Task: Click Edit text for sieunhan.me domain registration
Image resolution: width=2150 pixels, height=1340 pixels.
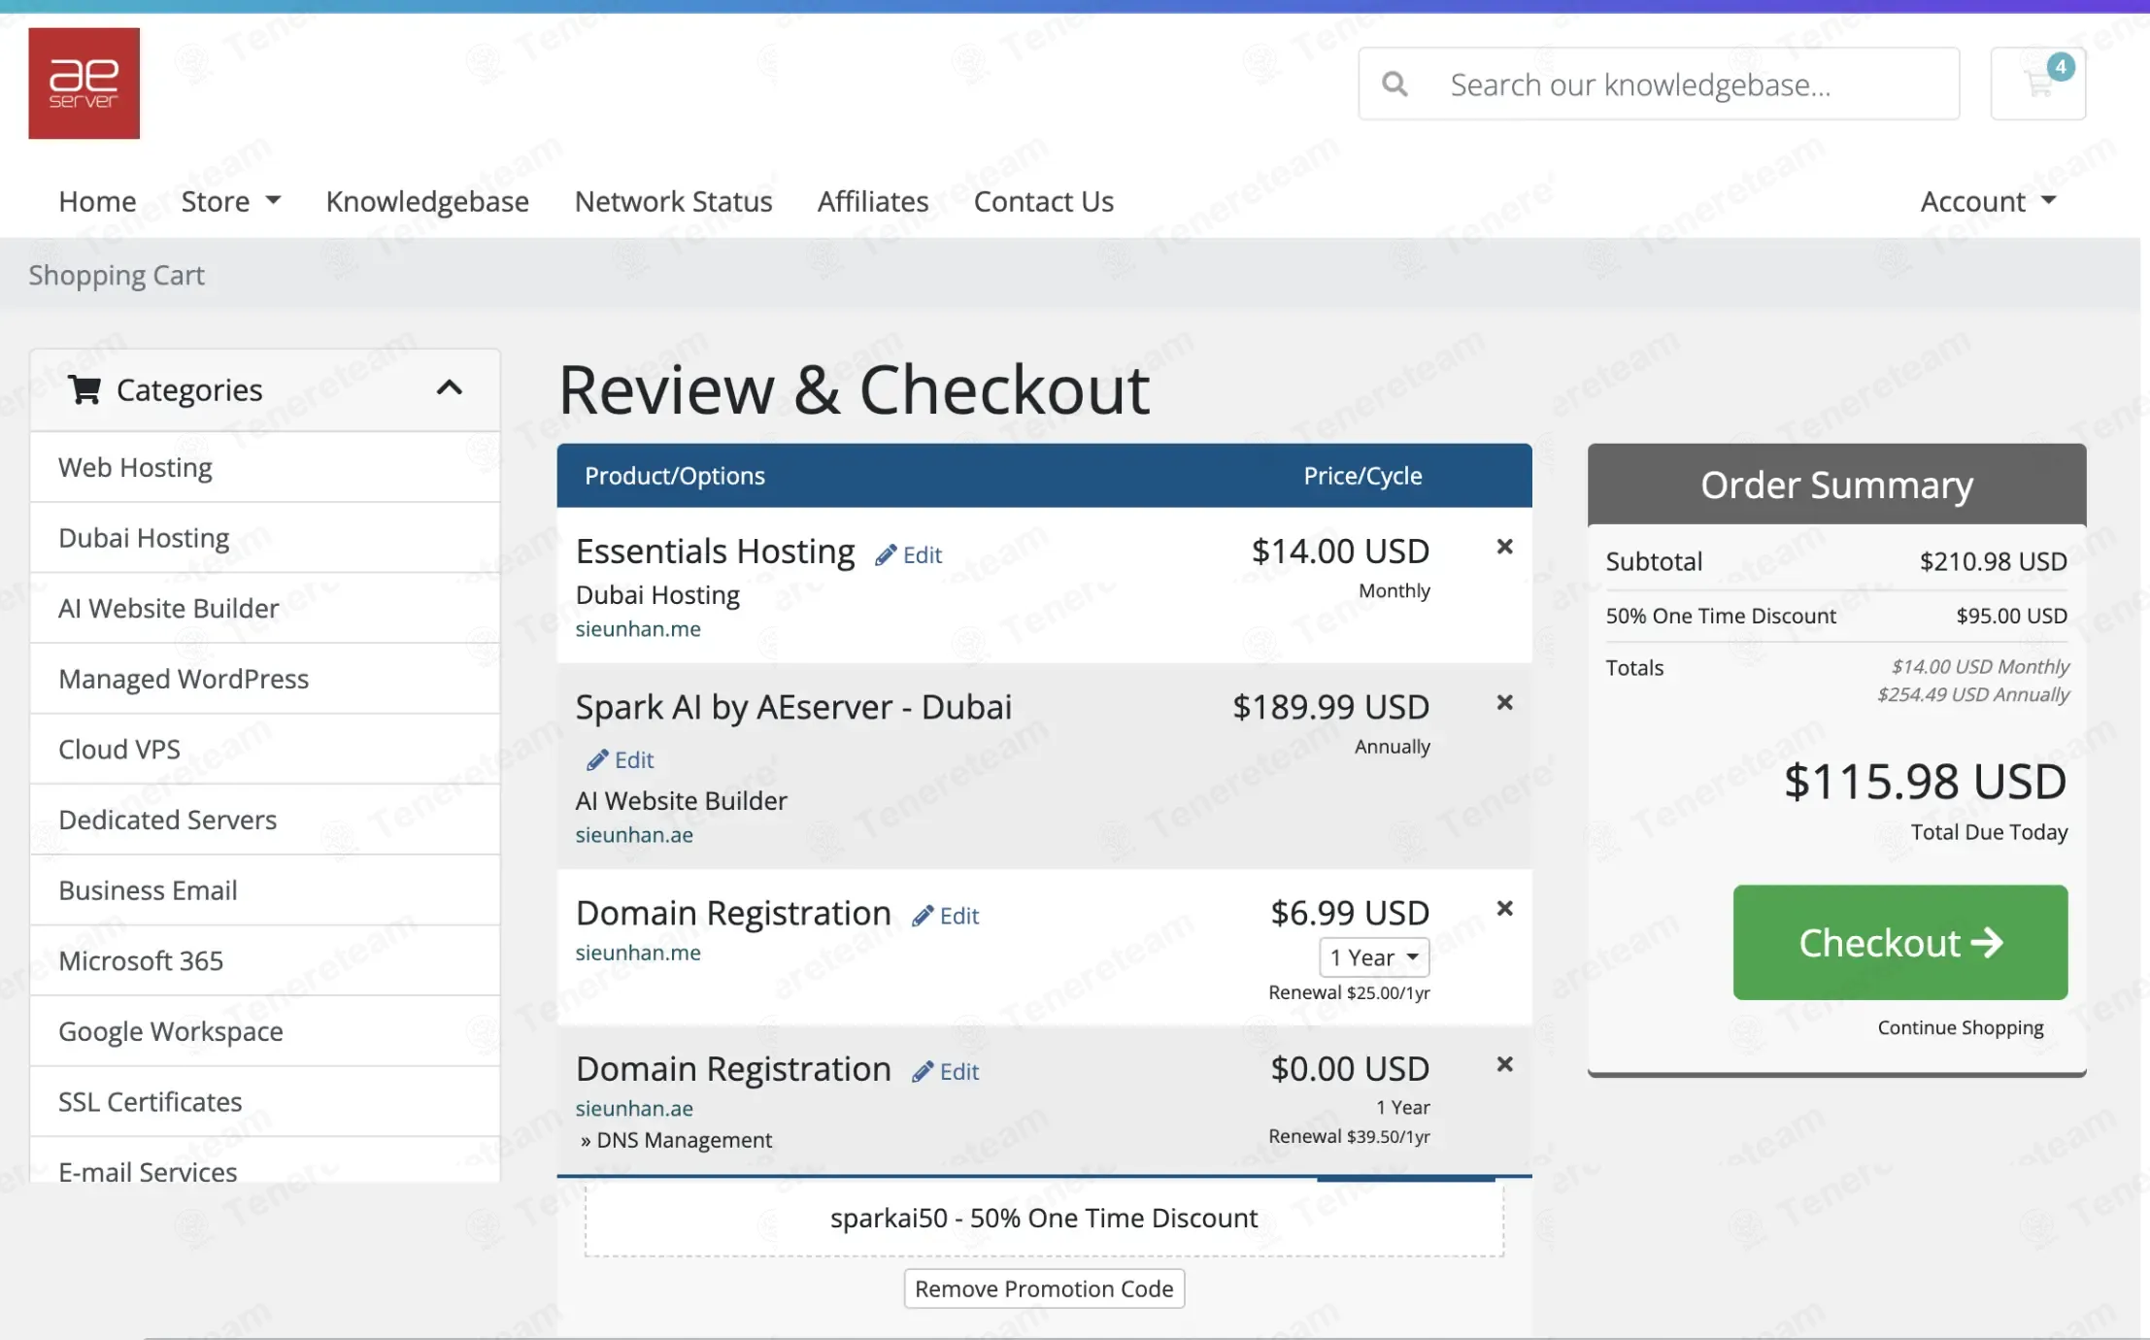Action: point(959,916)
